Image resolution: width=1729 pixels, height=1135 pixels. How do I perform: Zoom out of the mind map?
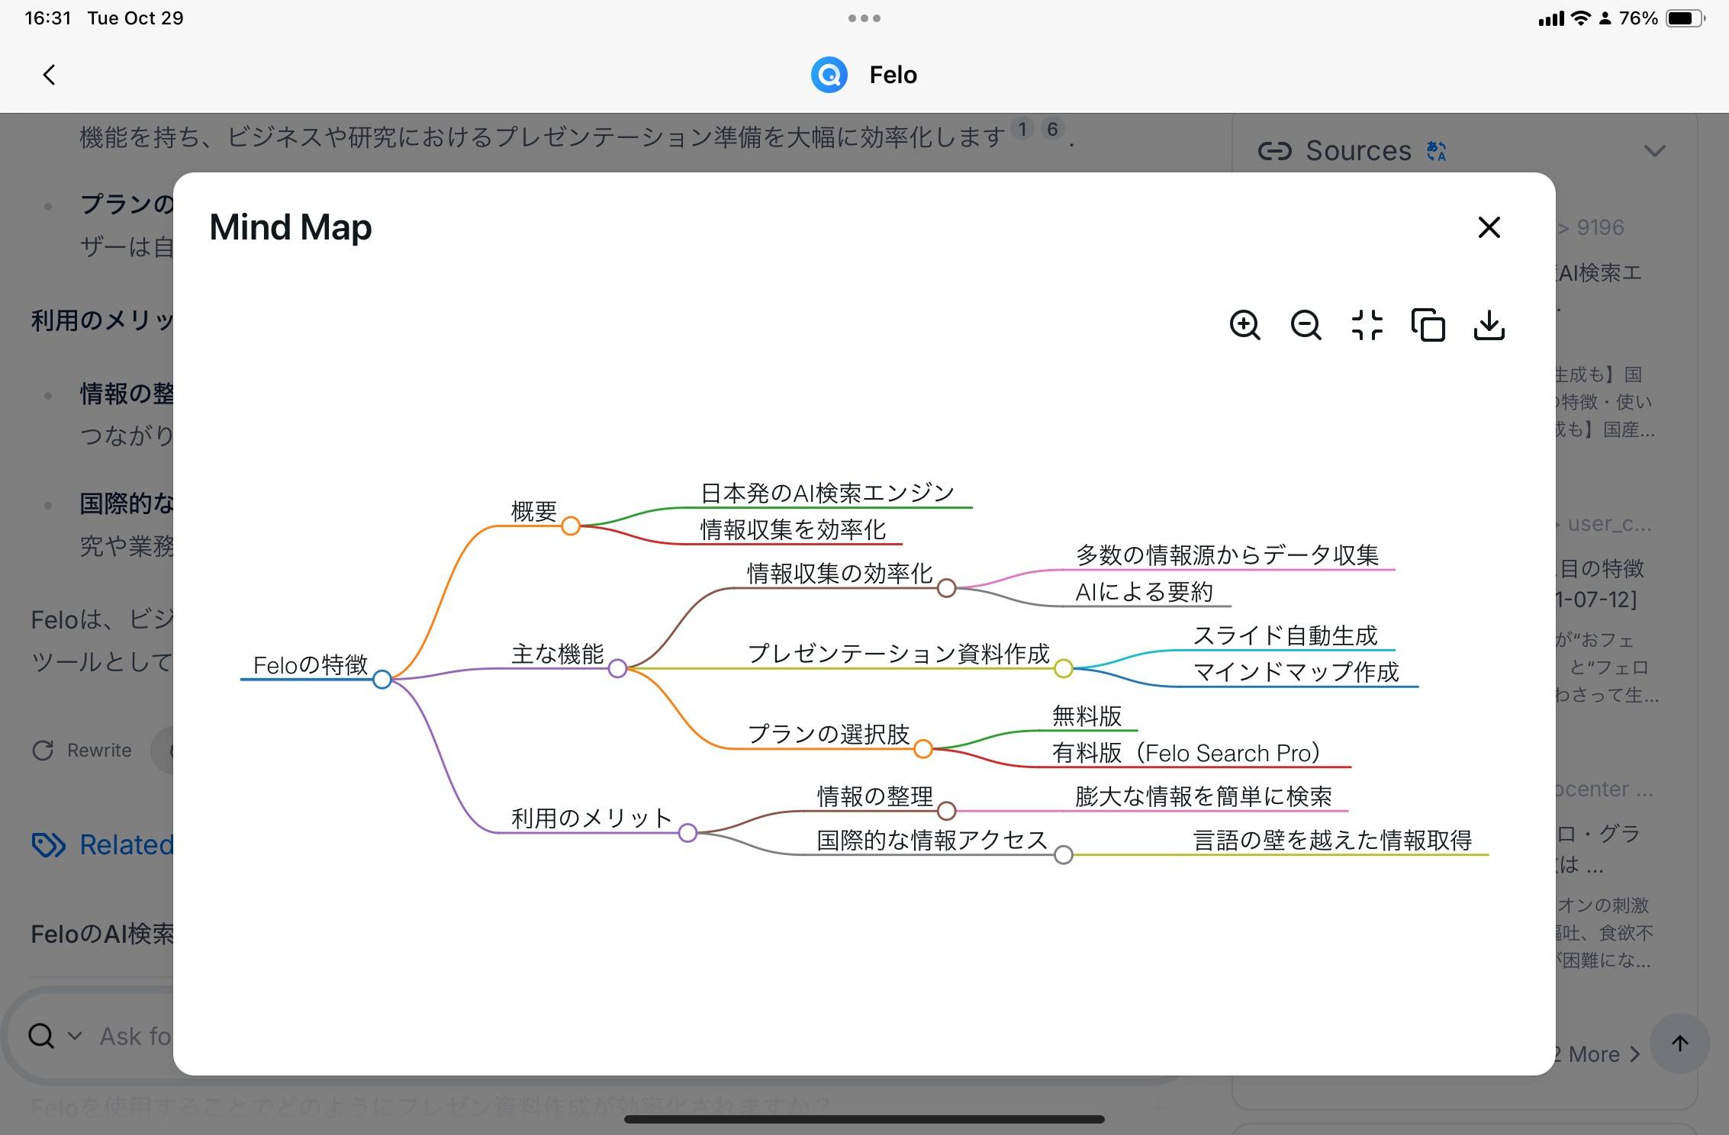1306,325
